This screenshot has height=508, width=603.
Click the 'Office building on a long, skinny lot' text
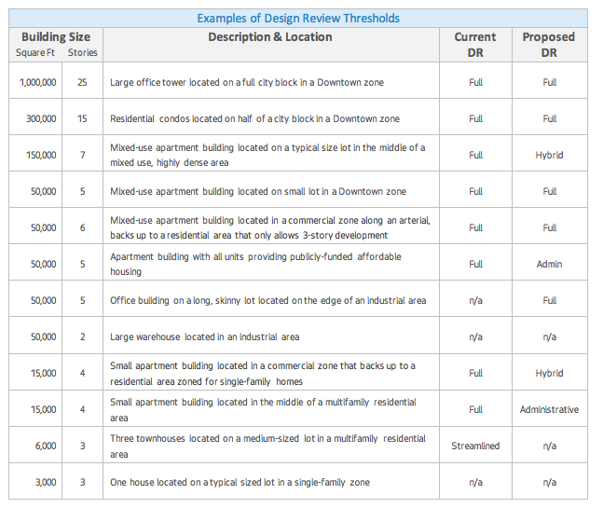pos(267,300)
